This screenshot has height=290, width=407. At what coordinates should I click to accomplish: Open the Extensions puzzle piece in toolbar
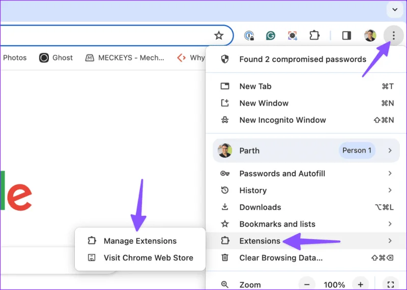tap(314, 36)
